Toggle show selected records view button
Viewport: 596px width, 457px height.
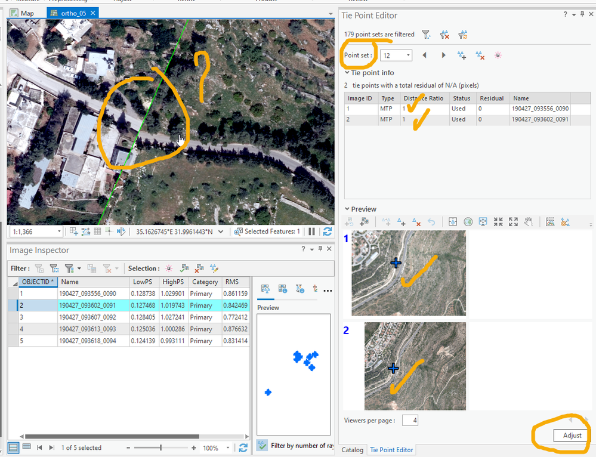pos(26,447)
